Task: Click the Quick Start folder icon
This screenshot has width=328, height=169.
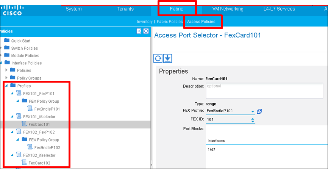Action: tap(7, 40)
